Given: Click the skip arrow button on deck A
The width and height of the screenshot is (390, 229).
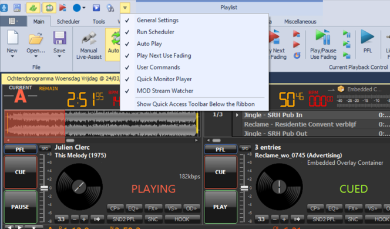Looking at the screenshot, I should pos(97,219).
